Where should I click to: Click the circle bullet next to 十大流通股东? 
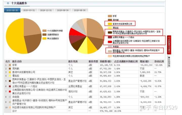8,3
